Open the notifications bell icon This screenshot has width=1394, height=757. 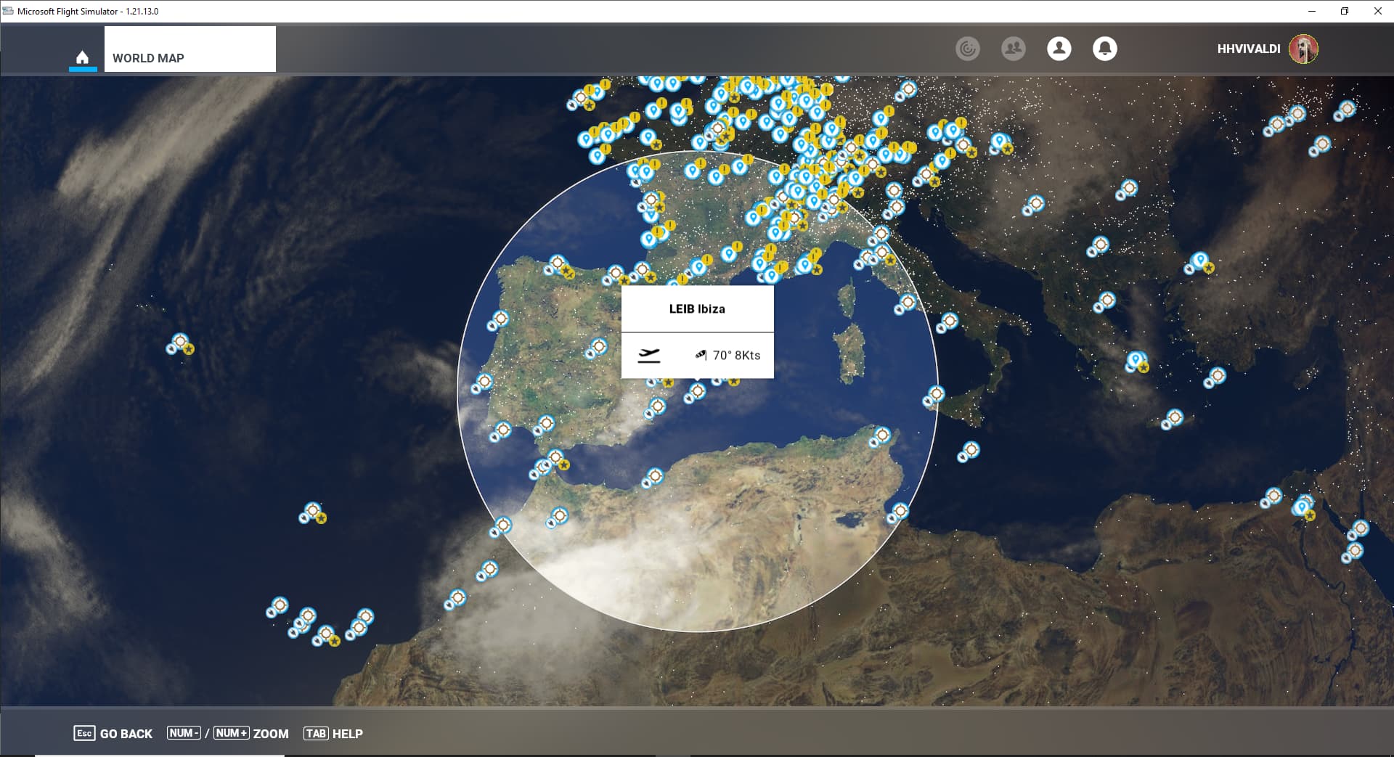pyautogui.click(x=1104, y=49)
